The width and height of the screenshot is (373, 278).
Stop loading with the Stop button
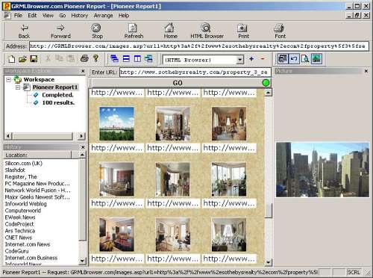point(97,31)
